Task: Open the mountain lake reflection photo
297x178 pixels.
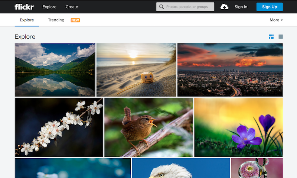Action: pos(55,70)
